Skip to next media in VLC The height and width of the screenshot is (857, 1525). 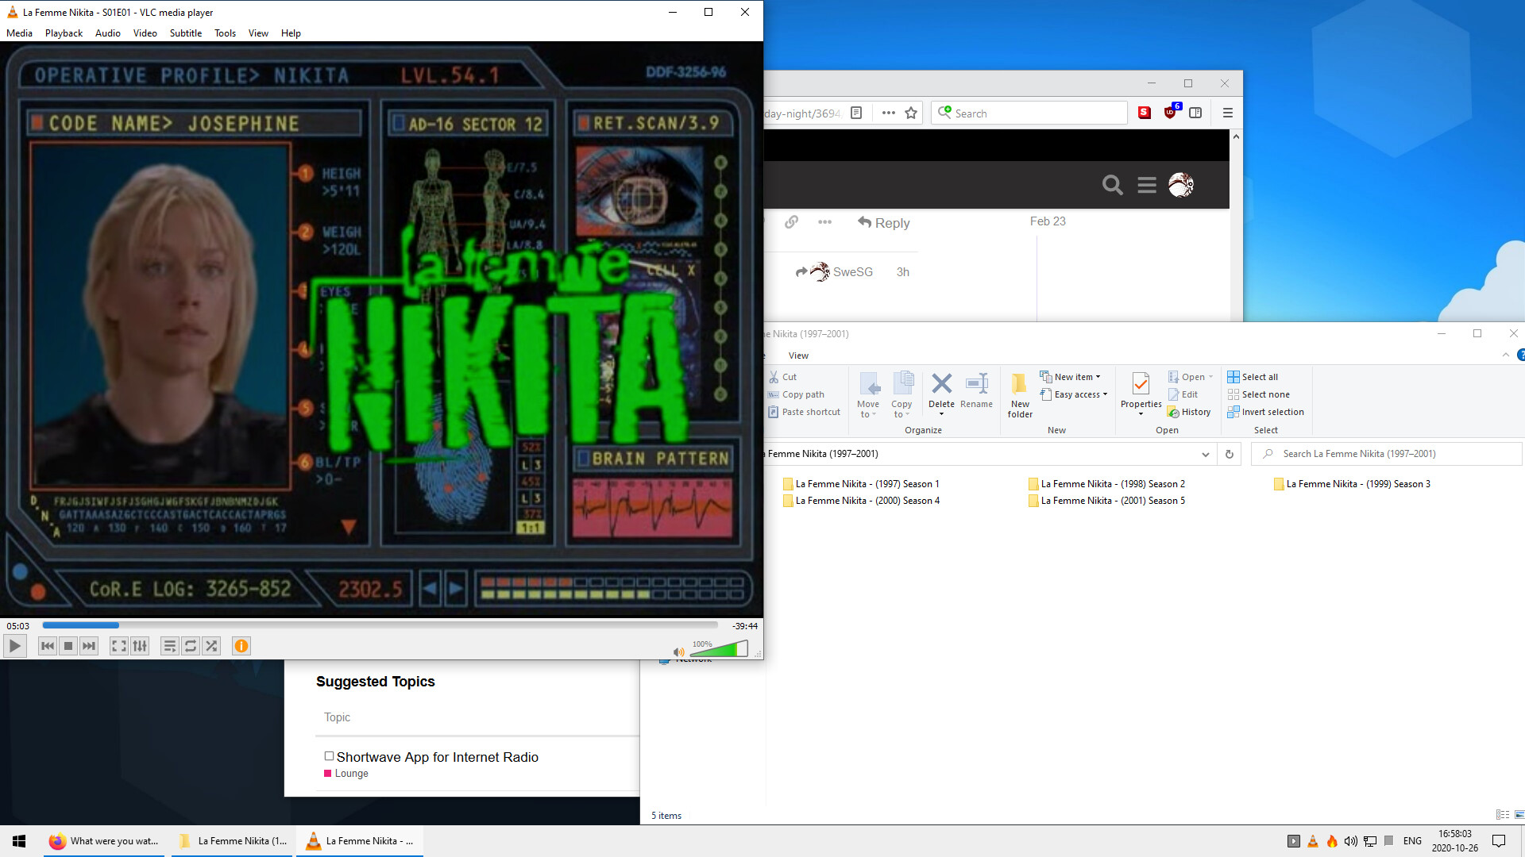(89, 646)
